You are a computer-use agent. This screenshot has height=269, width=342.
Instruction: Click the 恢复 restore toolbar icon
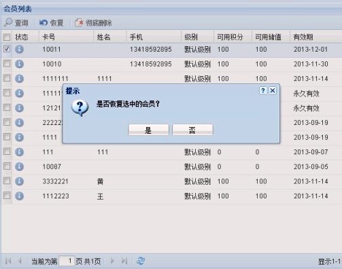(x=44, y=22)
